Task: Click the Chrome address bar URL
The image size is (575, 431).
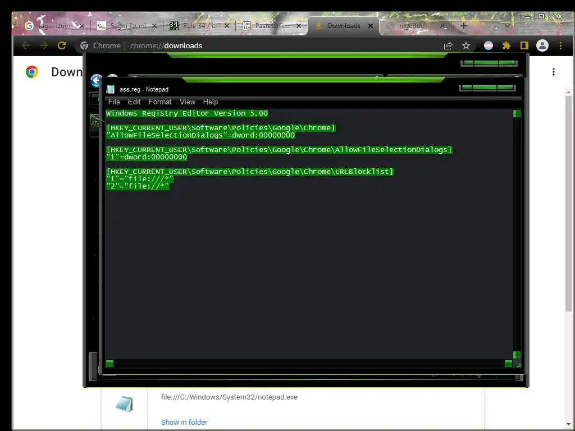Action: pos(166,45)
